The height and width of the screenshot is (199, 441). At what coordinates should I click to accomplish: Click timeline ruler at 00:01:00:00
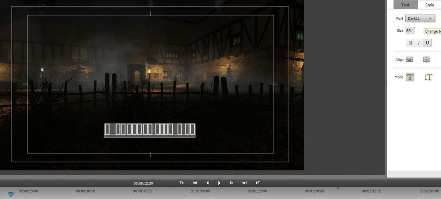coord(200,191)
